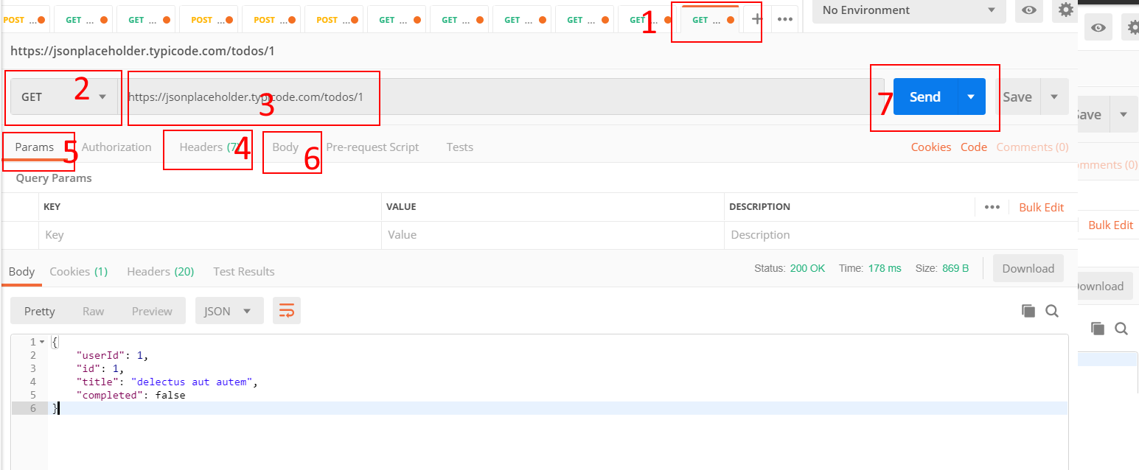
Task: Switch to the Authorization tab
Action: tap(116, 147)
